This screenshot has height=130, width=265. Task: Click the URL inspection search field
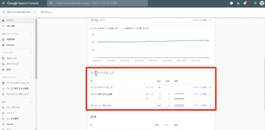coord(97,3)
